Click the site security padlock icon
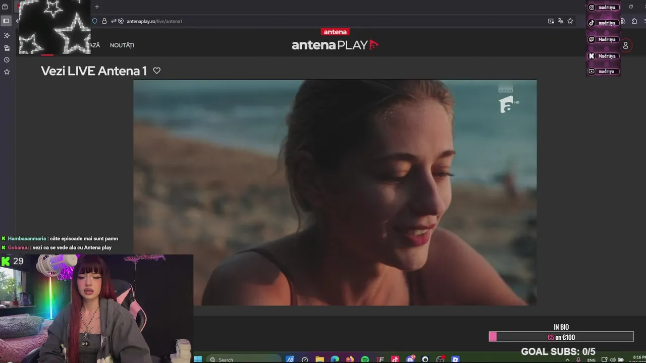646x363 pixels. pos(104,21)
